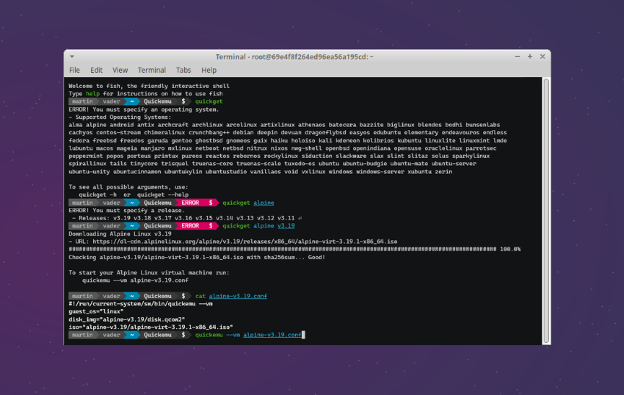
Task: Click the cursor at end of quickemu command
Action: [302, 335]
